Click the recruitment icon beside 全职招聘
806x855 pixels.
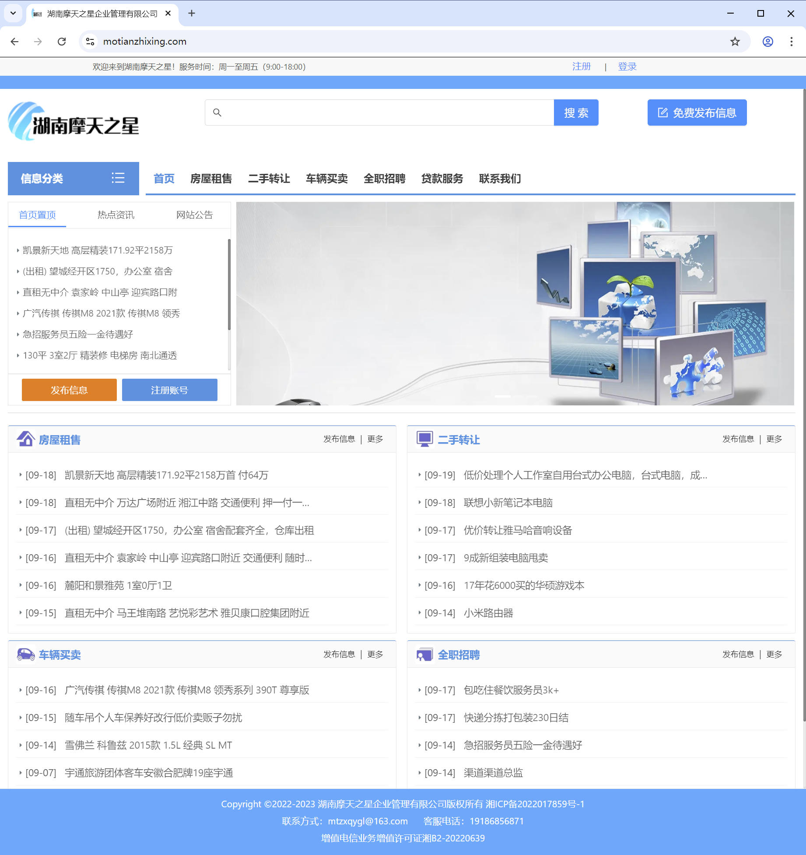click(x=424, y=654)
